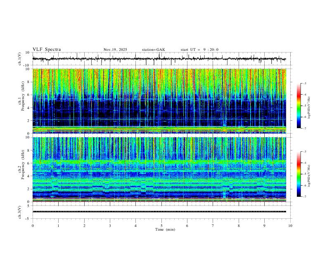Click the "Time (min)" axis label

pos(165,229)
